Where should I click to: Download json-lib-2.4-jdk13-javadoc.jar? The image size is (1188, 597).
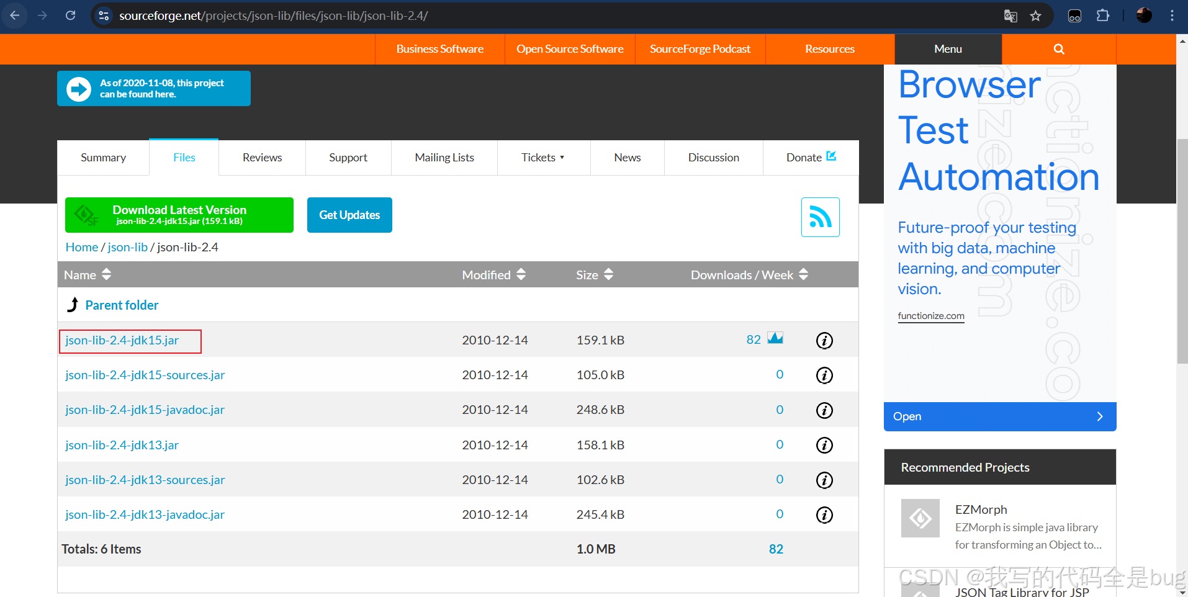click(x=145, y=514)
